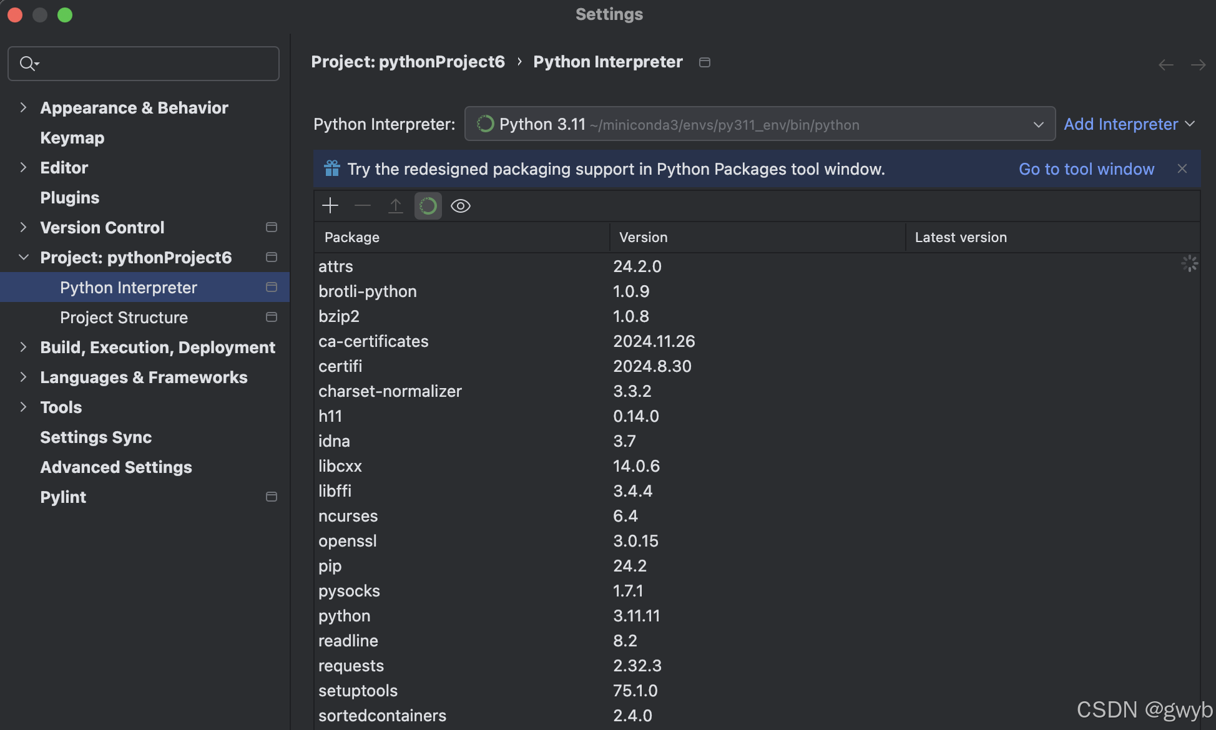Open the Project Structure settings page
The height and width of the screenshot is (730, 1216).
pyautogui.click(x=124, y=317)
